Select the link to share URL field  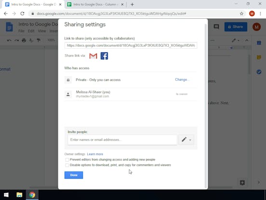coord(131,45)
